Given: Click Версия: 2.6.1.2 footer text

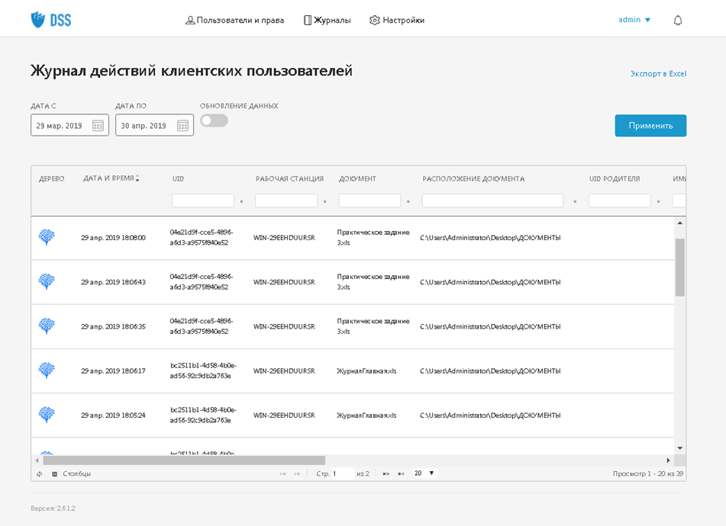Looking at the screenshot, I should (53, 508).
